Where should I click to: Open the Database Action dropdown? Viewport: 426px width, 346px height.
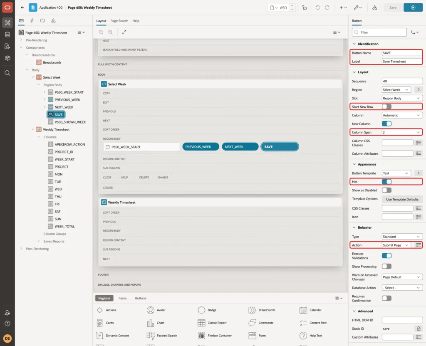[x=402, y=288]
